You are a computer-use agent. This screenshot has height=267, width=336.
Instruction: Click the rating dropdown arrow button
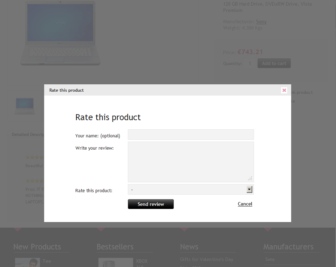click(x=249, y=190)
